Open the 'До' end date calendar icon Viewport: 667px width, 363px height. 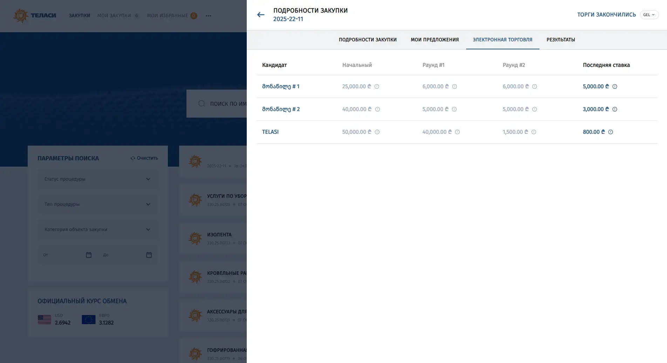point(149,255)
